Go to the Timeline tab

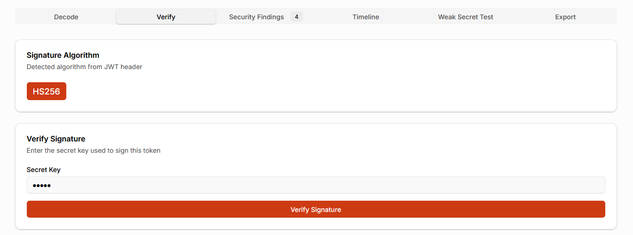pyautogui.click(x=365, y=17)
